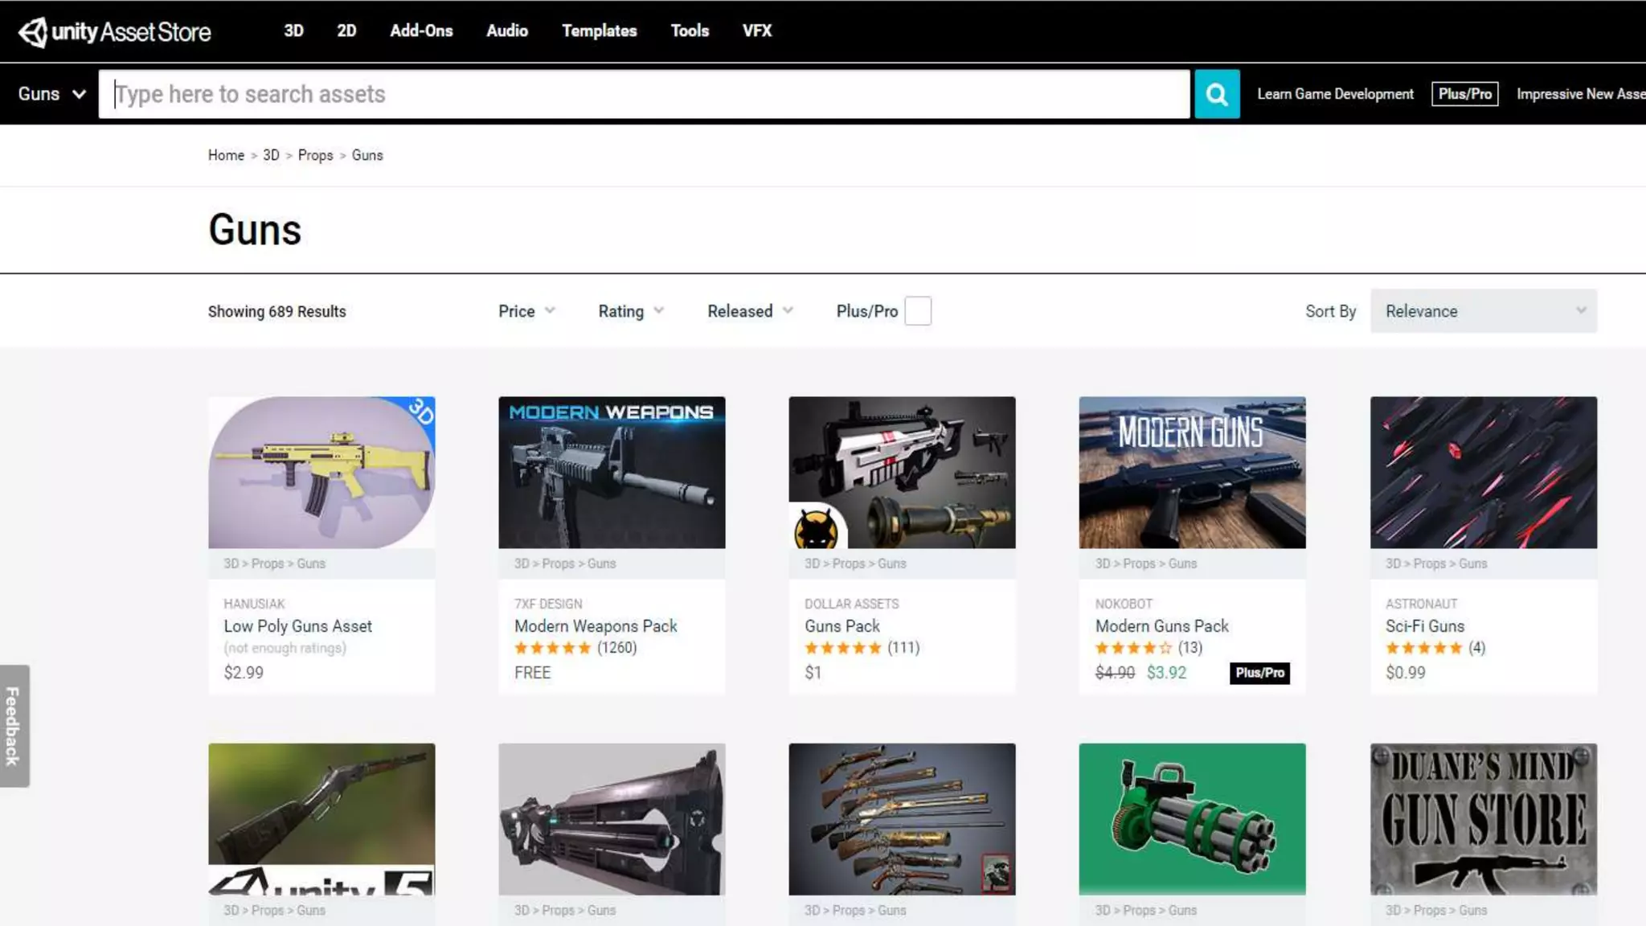The image size is (1646, 926).
Task: Expand the Guns category dropdown
Action: tap(51, 94)
